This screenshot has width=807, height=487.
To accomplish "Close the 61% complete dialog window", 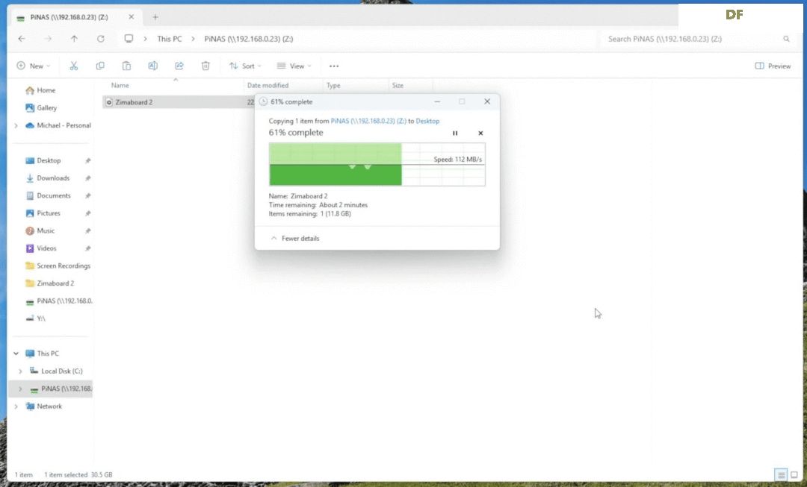I will [487, 101].
